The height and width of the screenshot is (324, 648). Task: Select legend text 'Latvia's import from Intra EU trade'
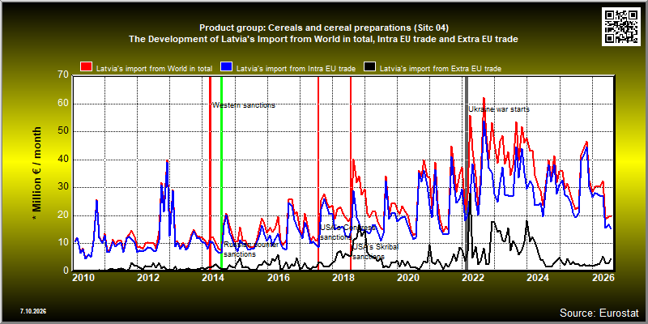296,69
